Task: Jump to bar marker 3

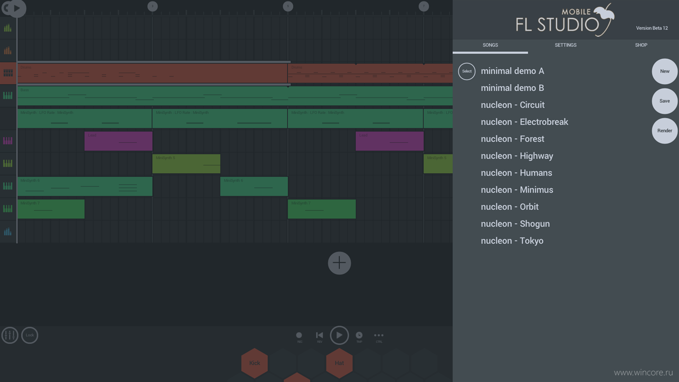Action: [152, 6]
